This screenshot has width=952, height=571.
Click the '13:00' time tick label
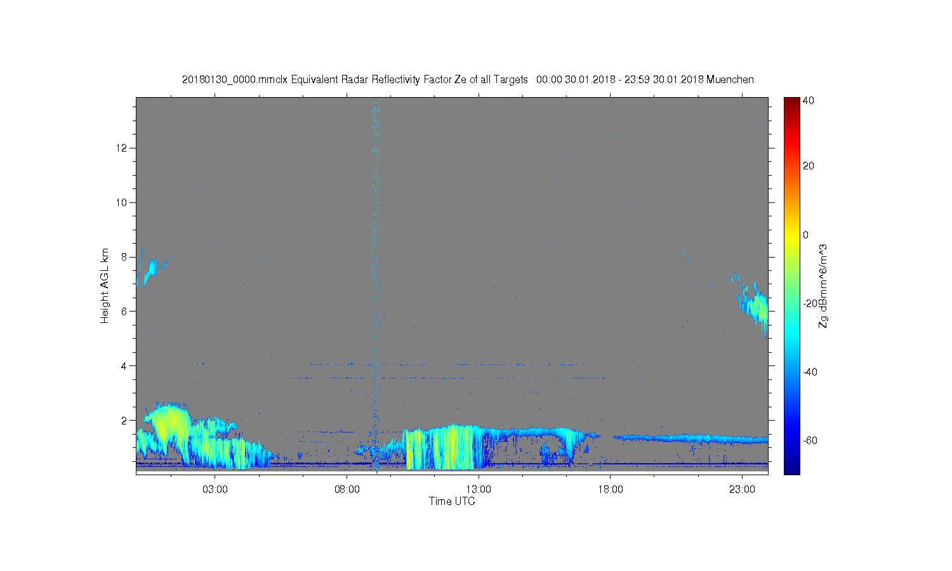[479, 490]
